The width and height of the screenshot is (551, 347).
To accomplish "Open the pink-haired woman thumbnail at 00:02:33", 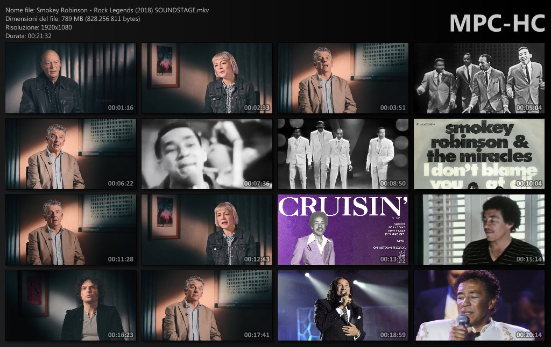I will pyautogui.click(x=207, y=78).
